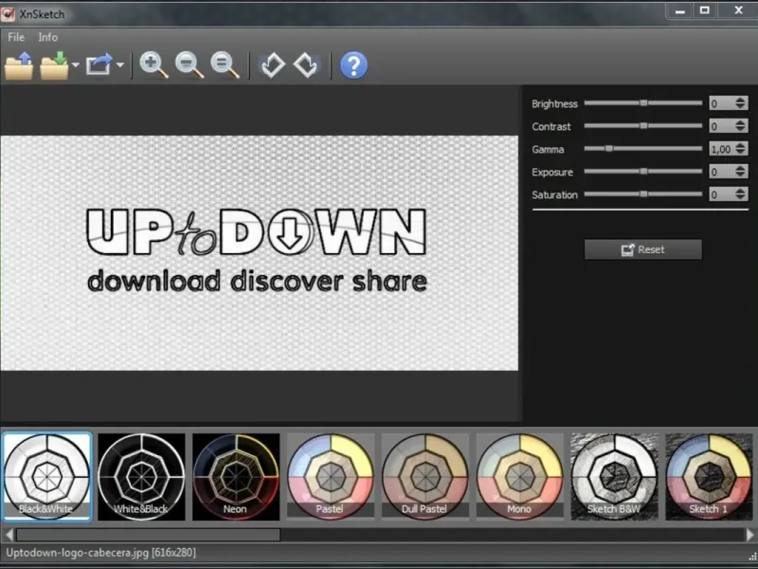Rotate image clockwise
This screenshot has height=569, width=758.
coord(306,65)
